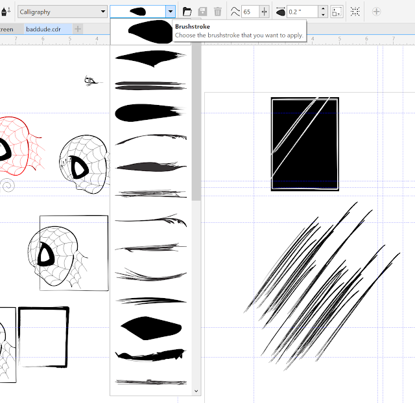Image resolution: width=415 pixels, height=403 pixels.
Task: Select the dry-brush streak brushstroke with a ragged left end
Action: (151, 248)
